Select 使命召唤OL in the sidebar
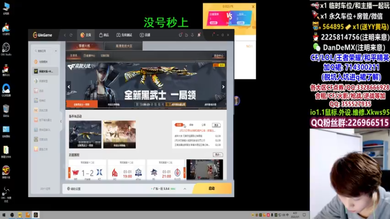The height and width of the screenshot is (219, 390). click(45, 129)
